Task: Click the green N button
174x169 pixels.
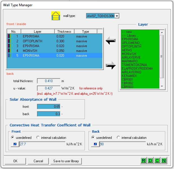Action: 164,161
